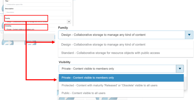The width and height of the screenshot is (196, 100).
Task: Click the Description text field
Action: pos(38,13)
